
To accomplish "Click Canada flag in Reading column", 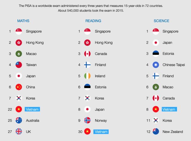I will (87, 54).
